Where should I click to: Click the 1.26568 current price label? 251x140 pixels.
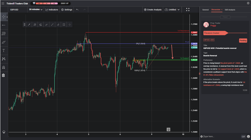pyautogui.click(x=194, y=47)
